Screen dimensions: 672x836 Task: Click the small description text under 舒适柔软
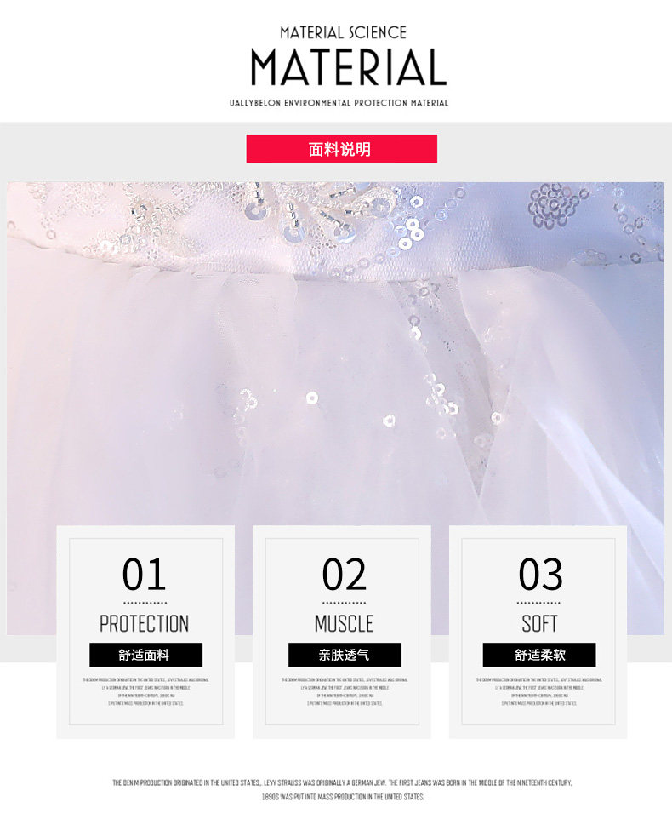[x=539, y=691]
